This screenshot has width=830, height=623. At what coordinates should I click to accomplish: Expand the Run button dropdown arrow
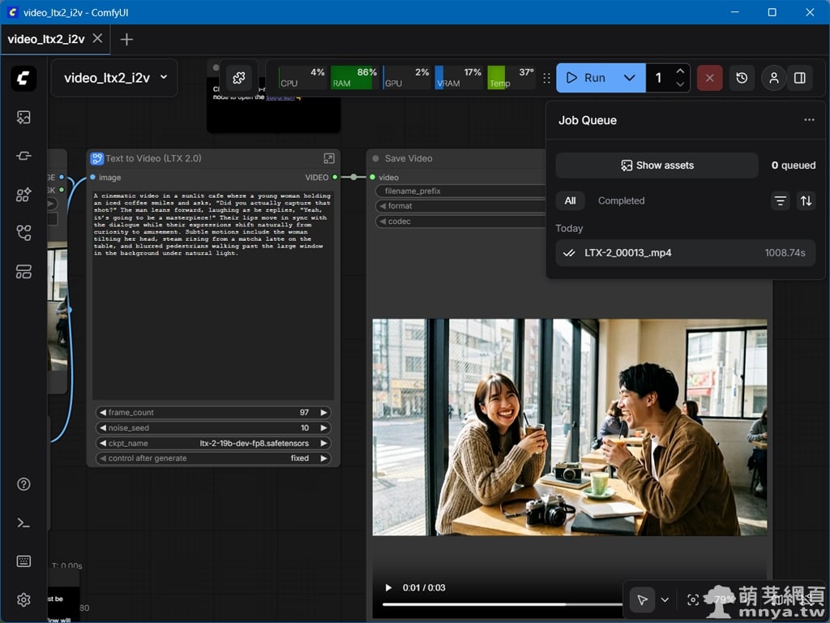click(x=629, y=78)
